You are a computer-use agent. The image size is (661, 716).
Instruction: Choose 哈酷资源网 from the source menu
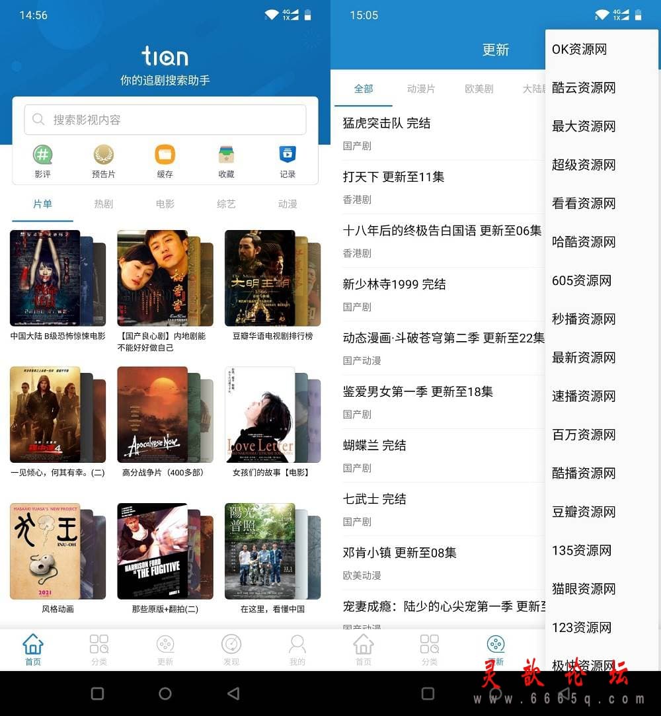click(602, 241)
